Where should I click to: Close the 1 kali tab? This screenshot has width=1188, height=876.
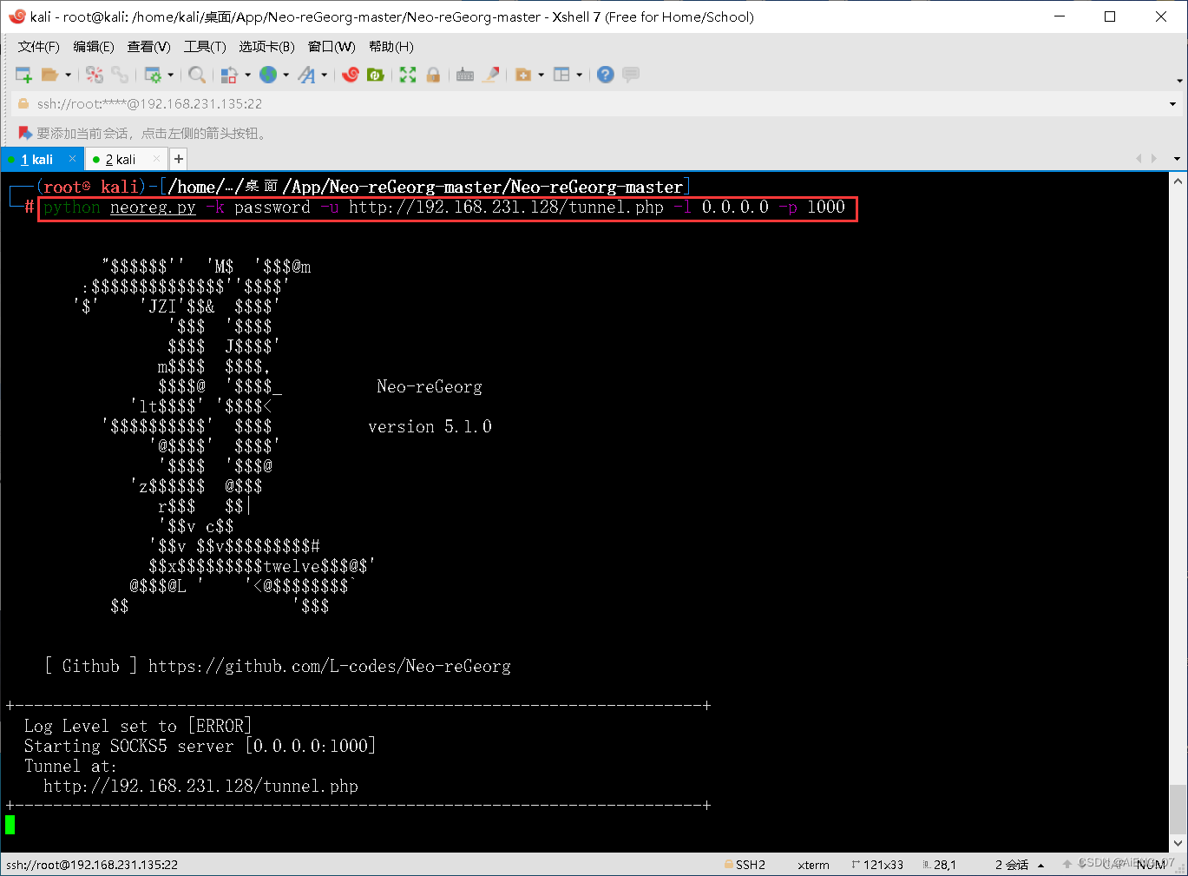tap(73, 159)
